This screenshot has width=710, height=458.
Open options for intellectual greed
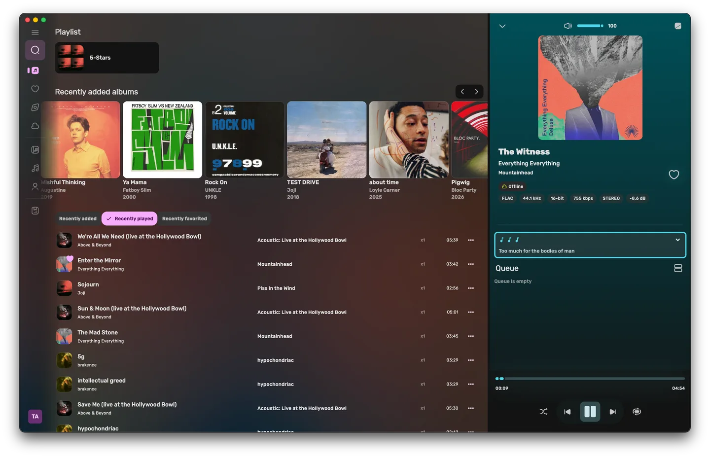click(471, 384)
